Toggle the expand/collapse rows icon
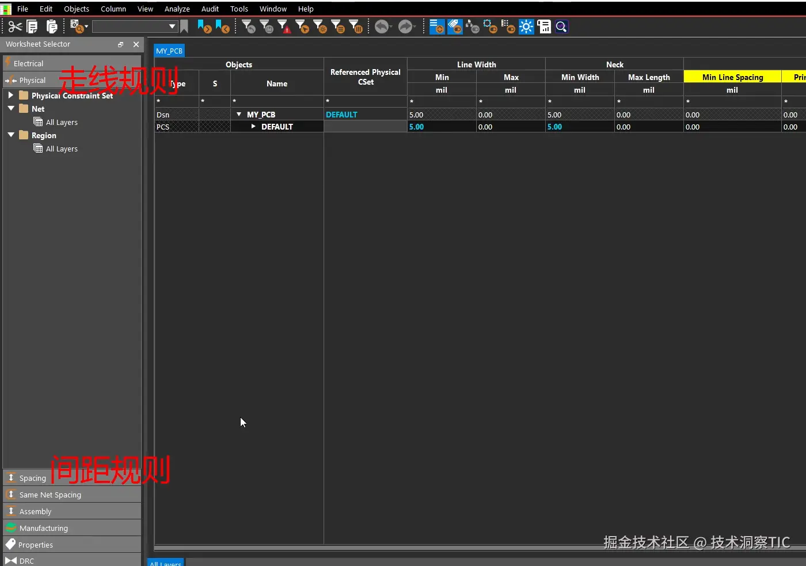806x566 pixels. 437,26
